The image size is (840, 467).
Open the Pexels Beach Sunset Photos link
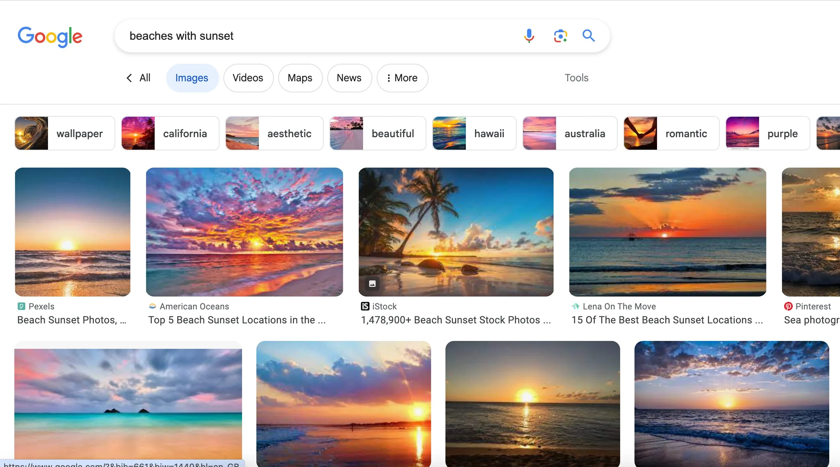[72, 320]
